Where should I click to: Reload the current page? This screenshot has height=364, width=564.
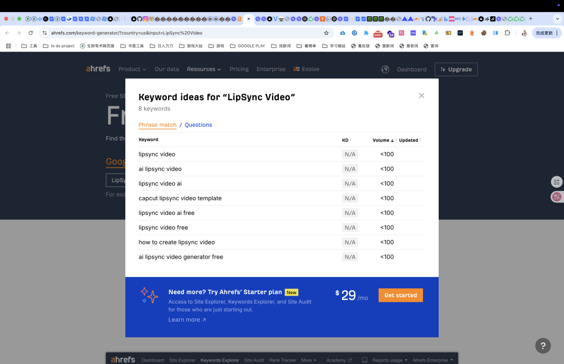(x=31, y=33)
